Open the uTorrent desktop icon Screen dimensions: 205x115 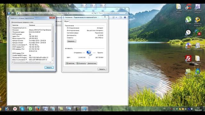pyautogui.click(x=188, y=20)
